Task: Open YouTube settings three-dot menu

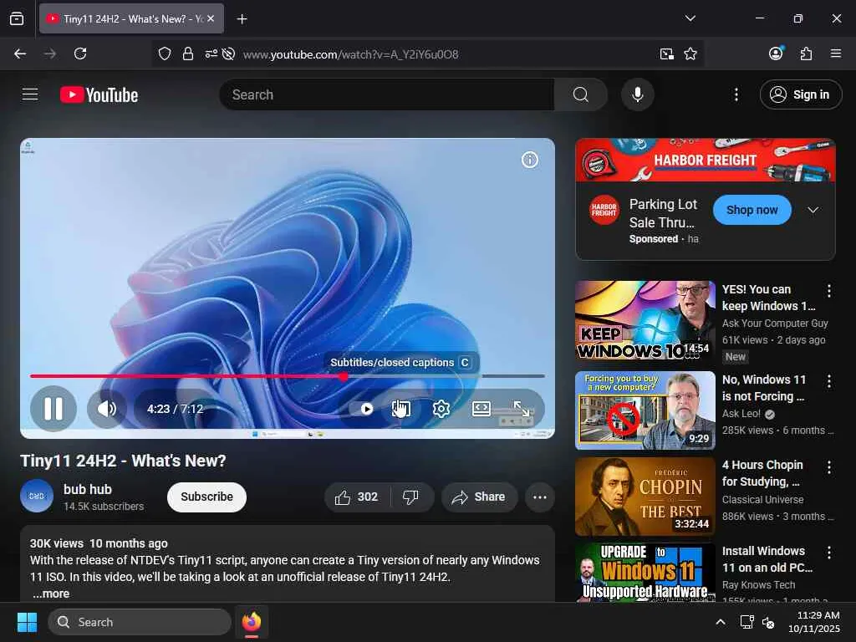Action: click(x=736, y=94)
